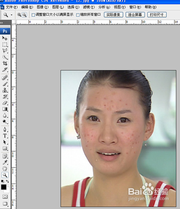Click the Ps logo at toolbox top
This screenshot has height=209, width=180.
click(x=5, y=31)
